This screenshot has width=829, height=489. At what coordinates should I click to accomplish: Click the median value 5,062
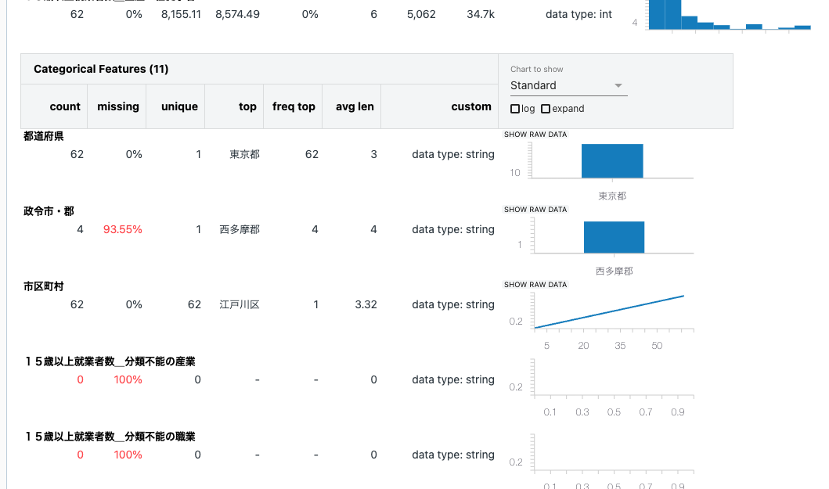(421, 14)
